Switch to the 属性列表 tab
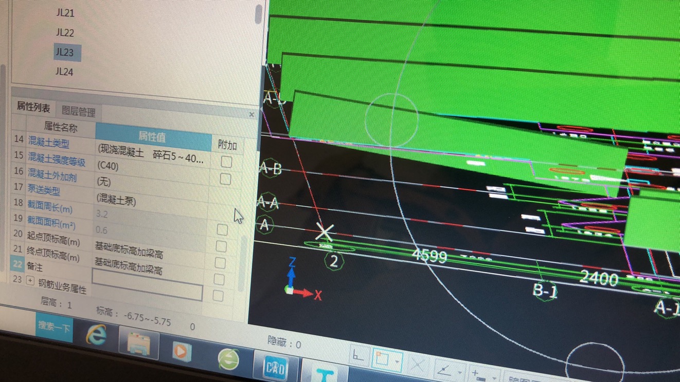 click(33, 107)
